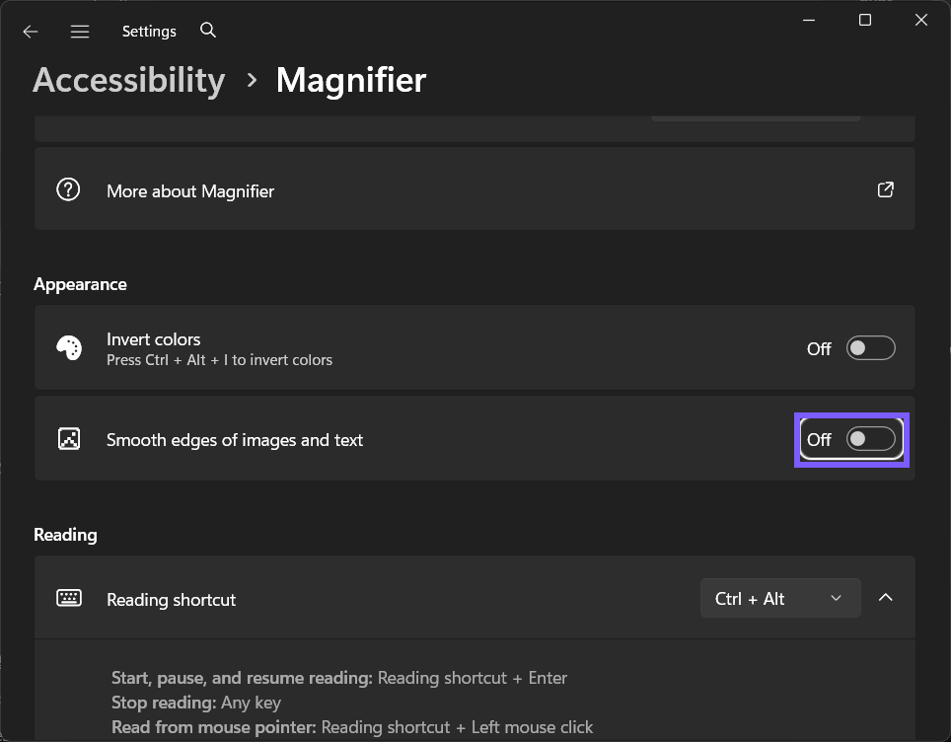Click the Reading shortcut label
951x742 pixels.
tap(171, 600)
